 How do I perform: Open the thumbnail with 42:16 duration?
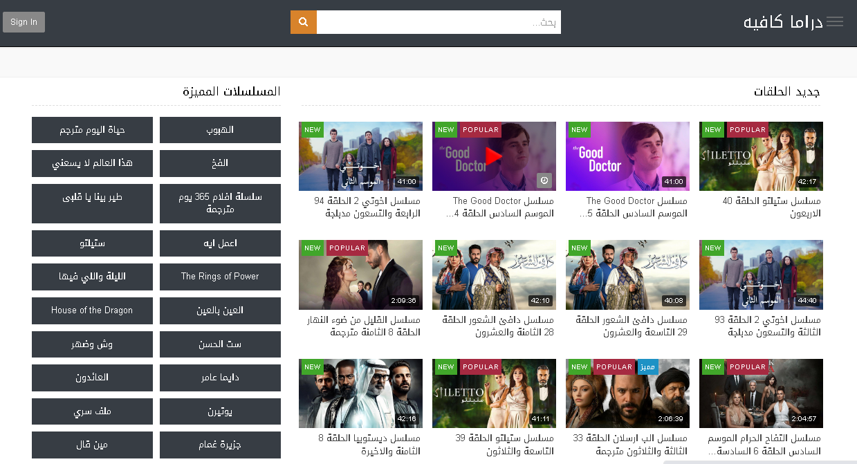tap(360, 393)
